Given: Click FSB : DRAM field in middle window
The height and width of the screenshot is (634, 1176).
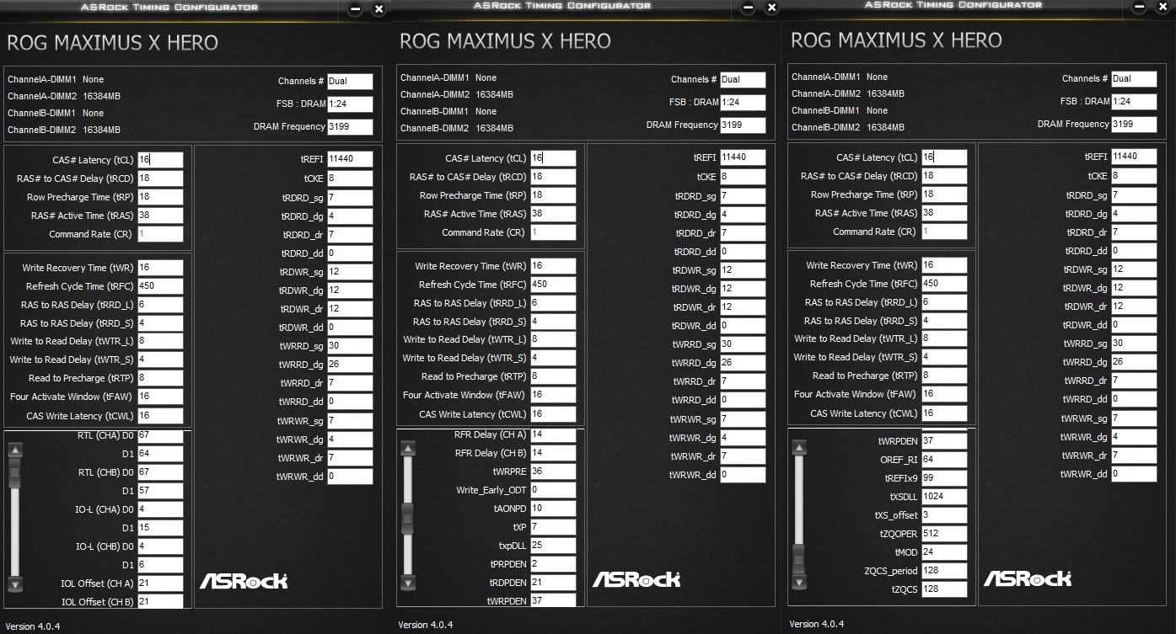Looking at the screenshot, I should point(743,102).
